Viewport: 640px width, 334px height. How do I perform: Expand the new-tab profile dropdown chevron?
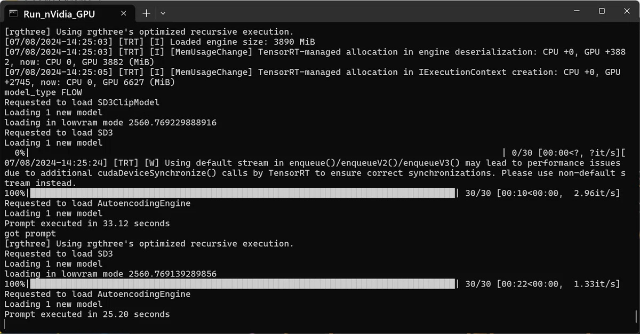tap(163, 13)
